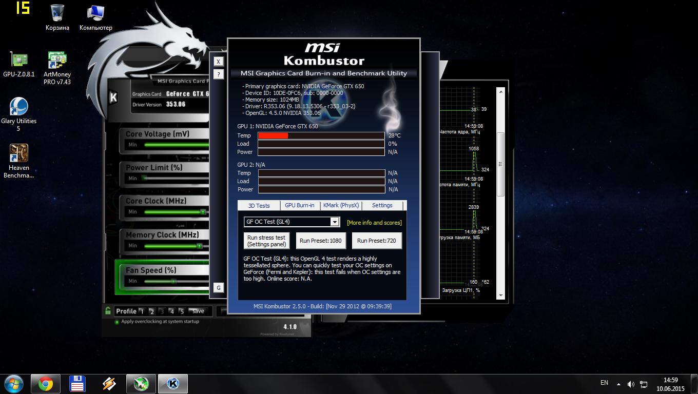Open the Recycle Bin (Корзина) desktop icon

tap(57, 17)
